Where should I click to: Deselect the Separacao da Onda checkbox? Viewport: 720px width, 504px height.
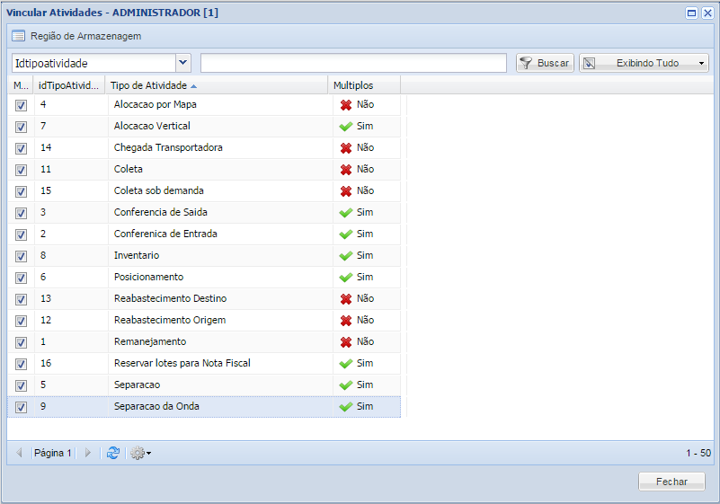click(21, 407)
